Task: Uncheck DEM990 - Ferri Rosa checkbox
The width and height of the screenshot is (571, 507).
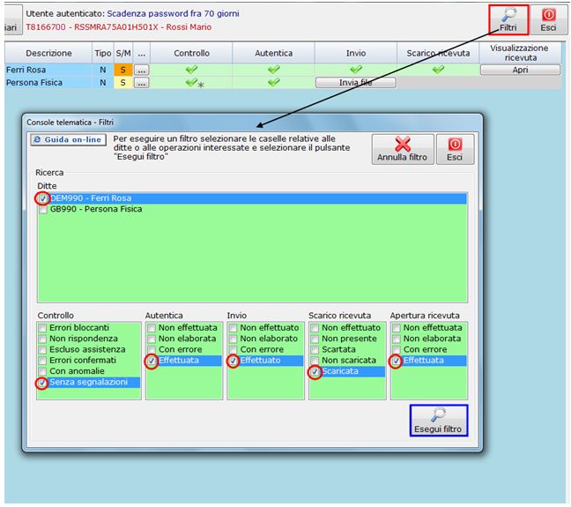Action: click(43, 198)
